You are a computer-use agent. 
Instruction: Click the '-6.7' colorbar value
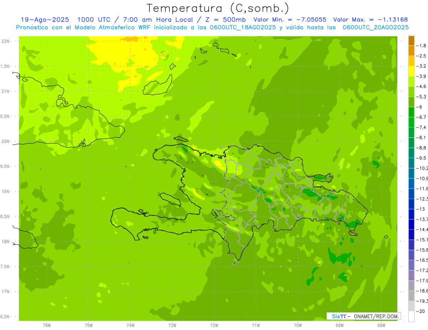422,117
